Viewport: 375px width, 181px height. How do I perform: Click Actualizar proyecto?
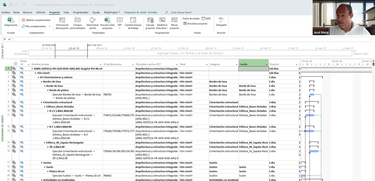(196, 24)
